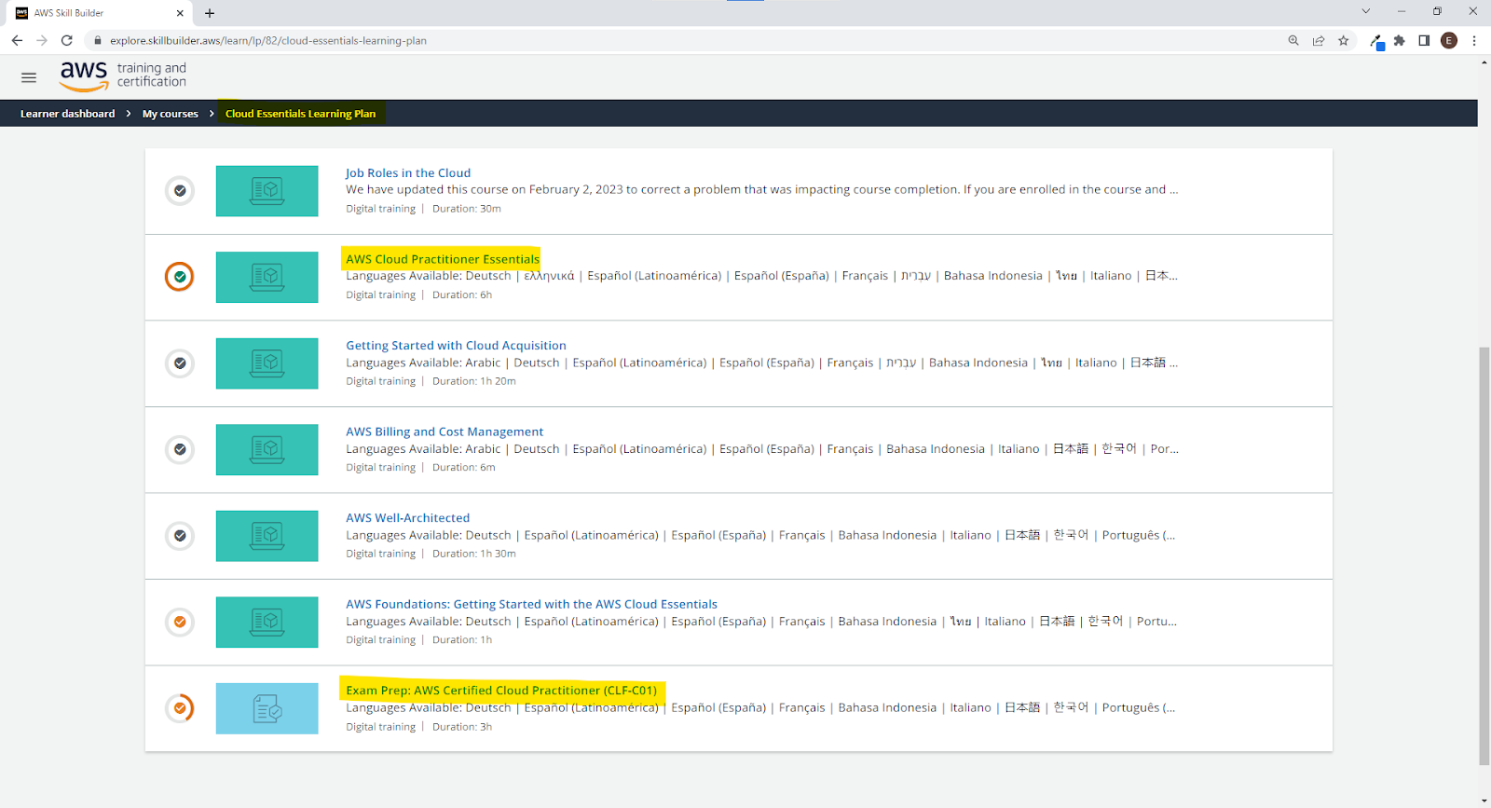Click the pen extension icon in toolbar

pos(1376,41)
